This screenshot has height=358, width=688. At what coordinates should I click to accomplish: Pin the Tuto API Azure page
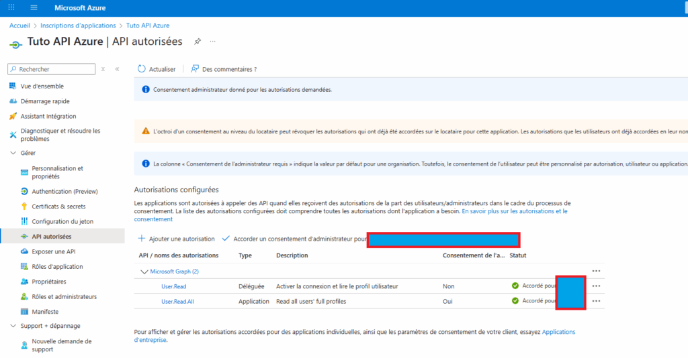click(x=198, y=42)
